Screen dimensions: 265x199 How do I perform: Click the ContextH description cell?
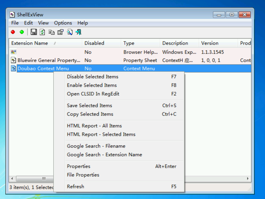178,60
